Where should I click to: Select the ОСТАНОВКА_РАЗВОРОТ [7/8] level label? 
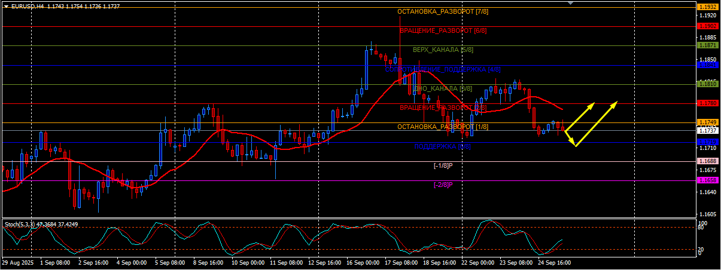click(x=443, y=12)
